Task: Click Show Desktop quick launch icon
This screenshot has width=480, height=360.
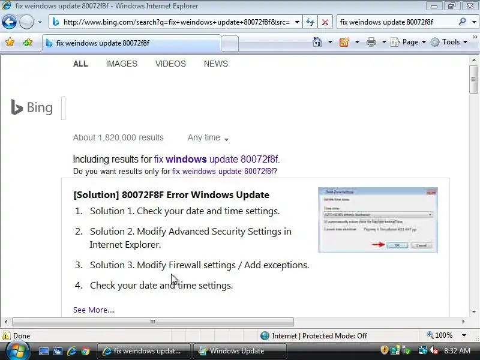Action: [x=43, y=351]
